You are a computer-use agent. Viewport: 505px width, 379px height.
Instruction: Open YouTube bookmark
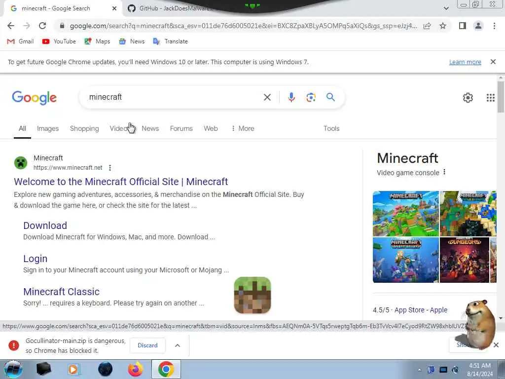click(59, 41)
